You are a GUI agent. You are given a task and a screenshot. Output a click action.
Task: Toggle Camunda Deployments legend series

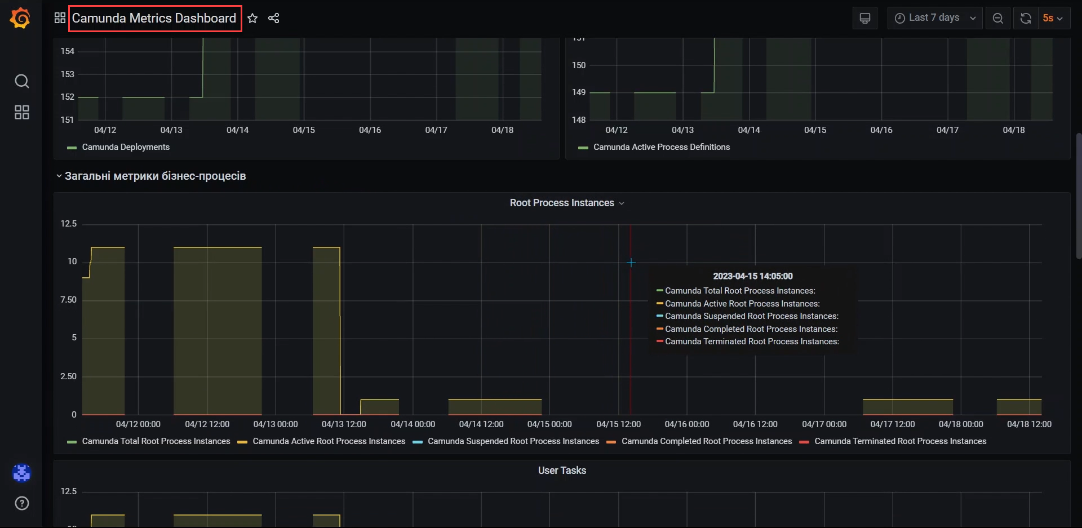tap(126, 147)
